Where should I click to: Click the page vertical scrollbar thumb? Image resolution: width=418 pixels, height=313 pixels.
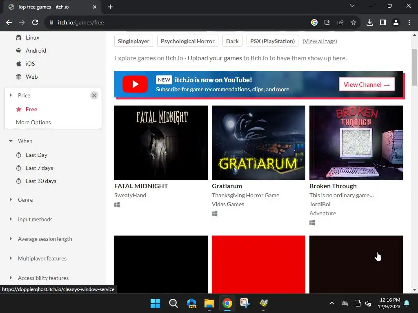click(414, 67)
